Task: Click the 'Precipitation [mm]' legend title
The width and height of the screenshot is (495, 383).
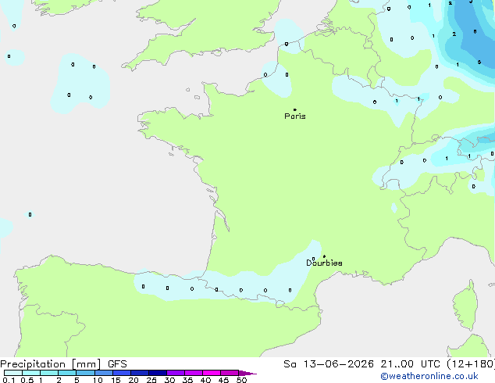Action: coord(51,364)
